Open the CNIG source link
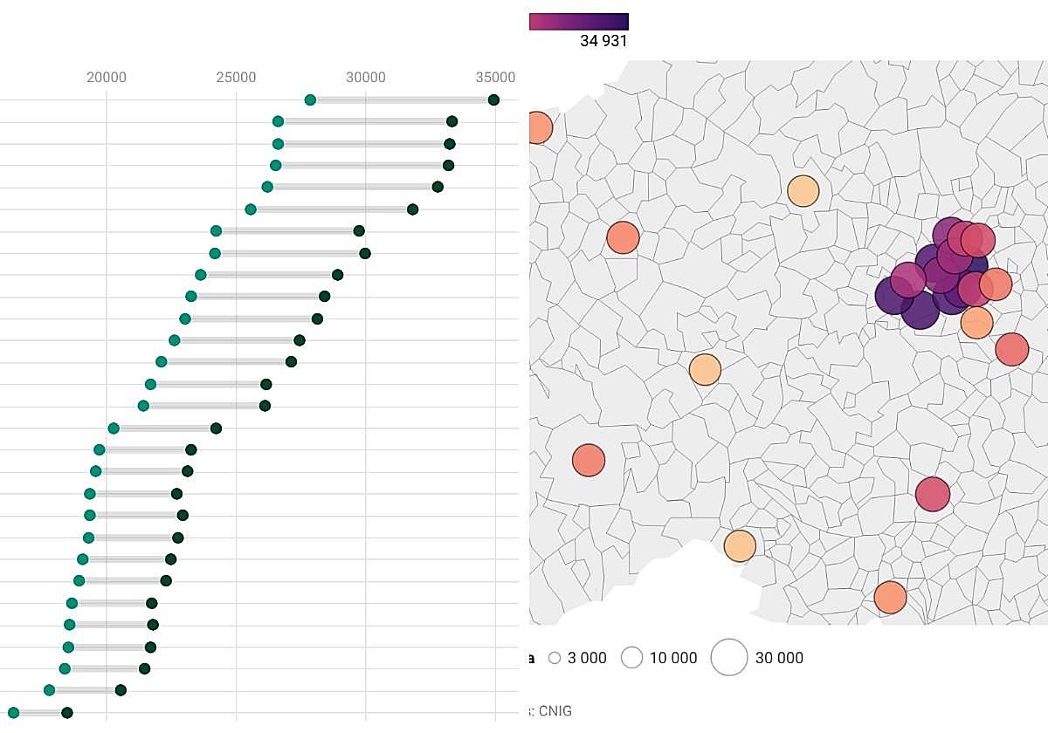This screenshot has width=1048, height=733. (555, 711)
